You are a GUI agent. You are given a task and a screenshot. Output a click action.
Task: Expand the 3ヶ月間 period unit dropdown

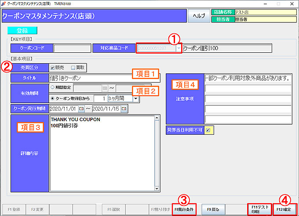coord(136,98)
